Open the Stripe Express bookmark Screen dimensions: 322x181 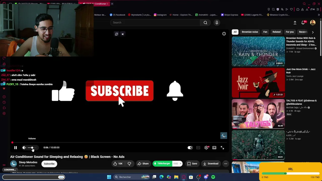coord(229,15)
